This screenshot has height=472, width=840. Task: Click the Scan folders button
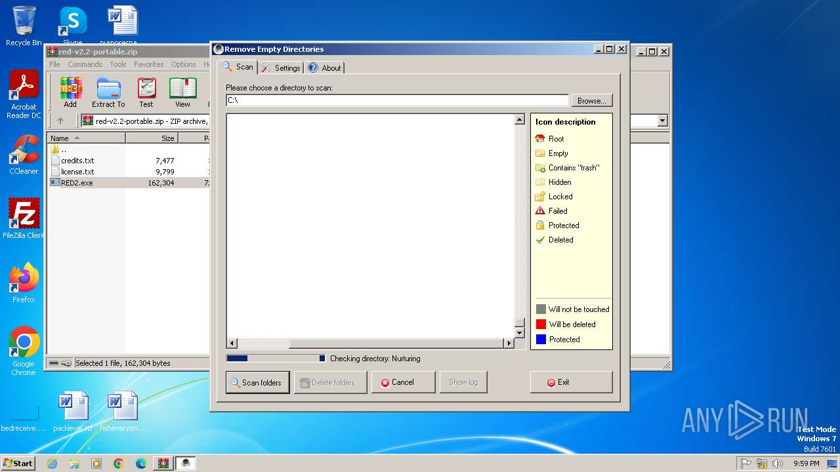(257, 383)
